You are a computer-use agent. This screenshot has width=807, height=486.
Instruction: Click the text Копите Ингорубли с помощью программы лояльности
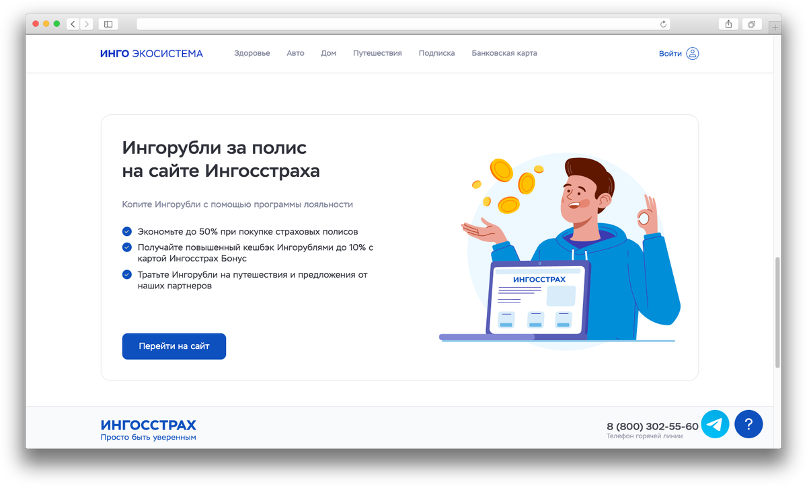(237, 204)
